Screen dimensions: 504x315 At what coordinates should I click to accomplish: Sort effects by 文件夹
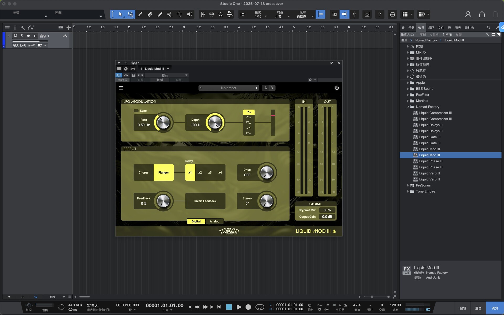[434, 35]
